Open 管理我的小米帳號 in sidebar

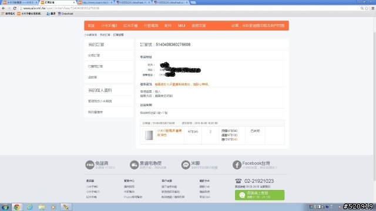tap(100, 101)
